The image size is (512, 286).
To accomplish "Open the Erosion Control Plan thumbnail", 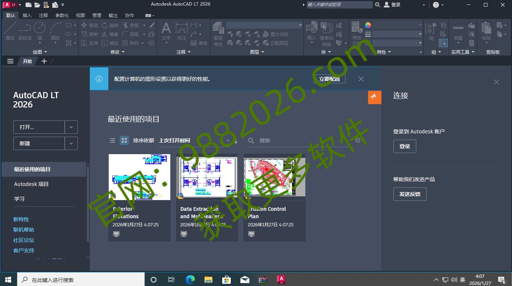I will (x=275, y=177).
